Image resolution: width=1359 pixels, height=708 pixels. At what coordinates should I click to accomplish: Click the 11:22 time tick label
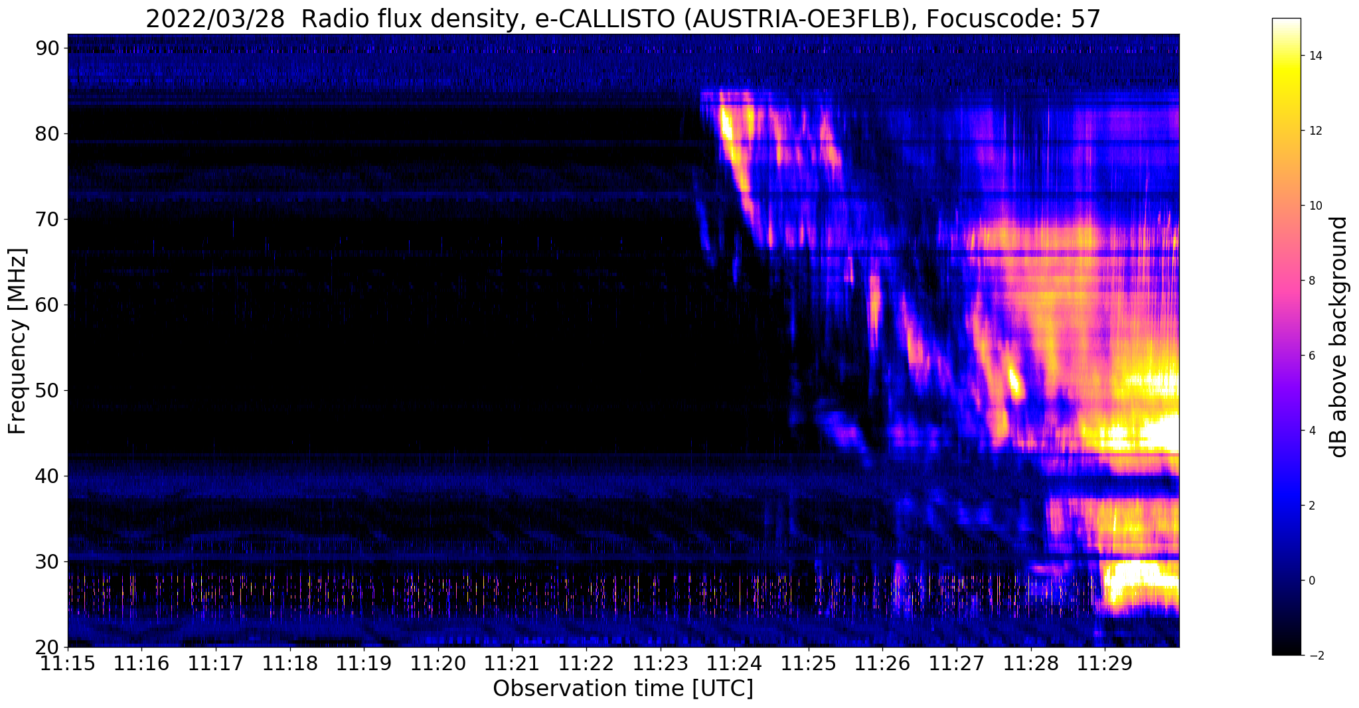pyautogui.click(x=586, y=663)
